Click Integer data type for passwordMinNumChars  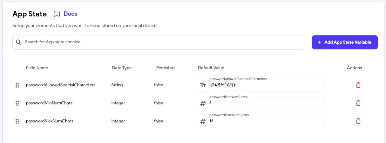pyautogui.click(x=118, y=103)
